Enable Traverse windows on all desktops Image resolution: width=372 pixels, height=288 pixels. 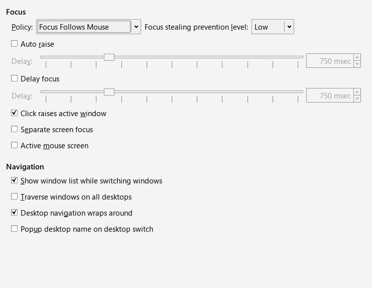coord(15,197)
